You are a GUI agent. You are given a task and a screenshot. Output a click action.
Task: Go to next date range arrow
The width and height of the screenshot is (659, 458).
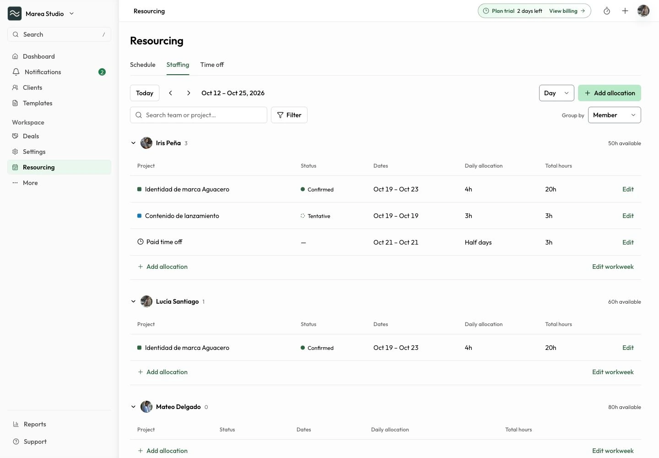189,93
